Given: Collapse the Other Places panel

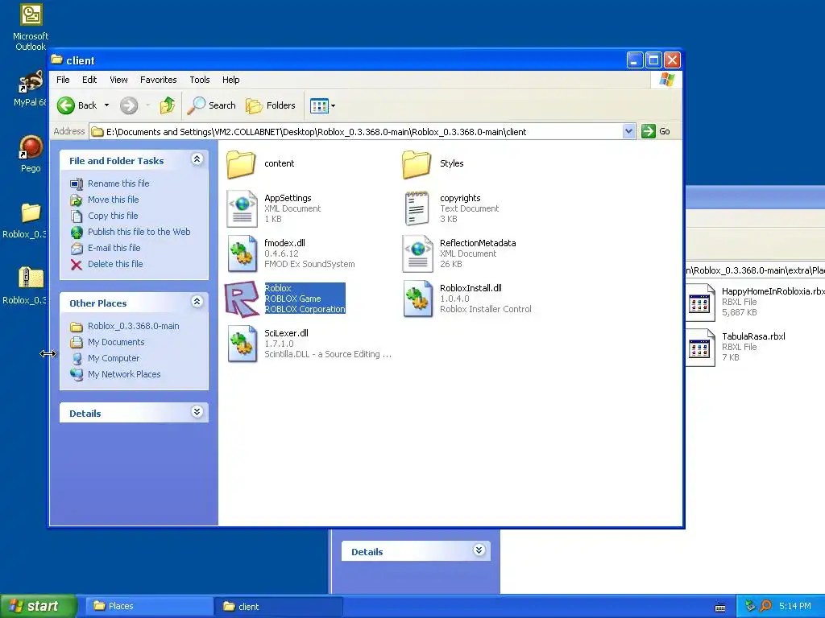Looking at the screenshot, I should [197, 302].
